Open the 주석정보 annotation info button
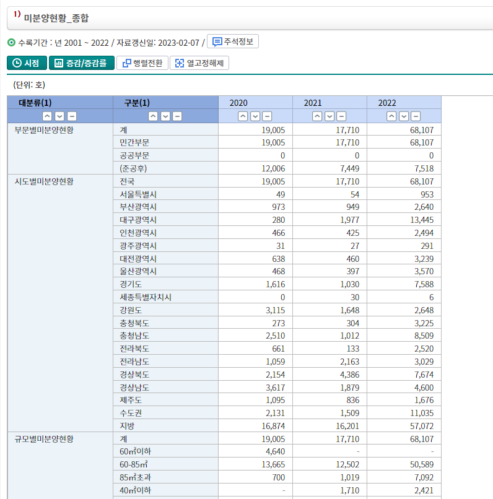This screenshot has height=499, width=493. point(233,41)
